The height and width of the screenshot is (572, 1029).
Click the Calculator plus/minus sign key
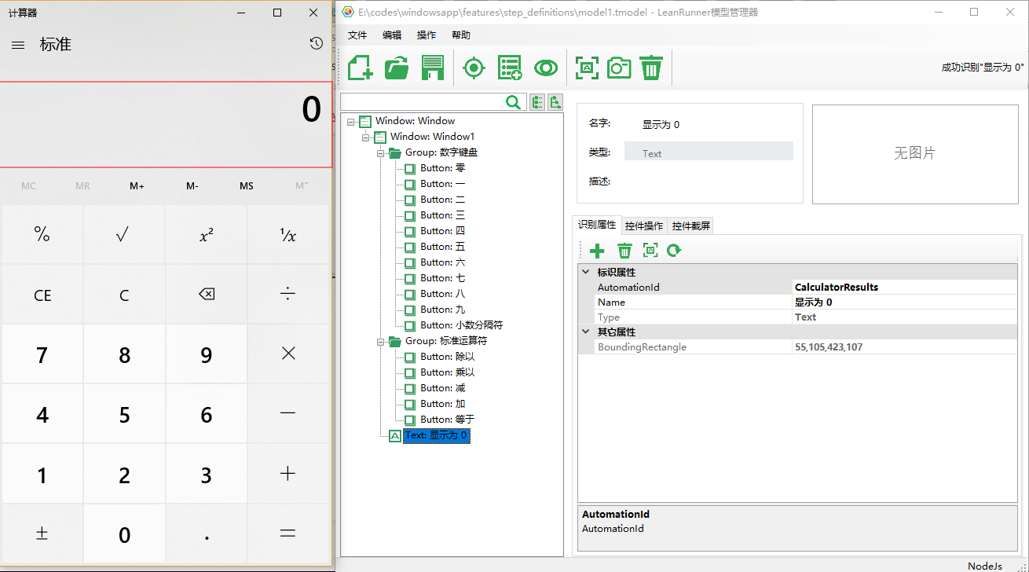pos(42,534)
